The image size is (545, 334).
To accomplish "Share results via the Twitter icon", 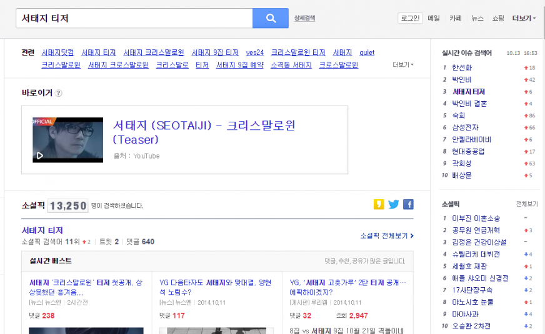I will (x=394, y=204).
